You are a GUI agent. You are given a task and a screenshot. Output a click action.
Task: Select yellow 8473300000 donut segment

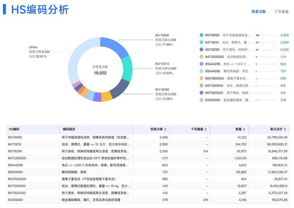(107, 96)
